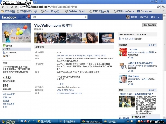The width and height of the screenshot is (166, 124).
Task: Open VicoVation balloon profile picture
Action: point(16,33)
